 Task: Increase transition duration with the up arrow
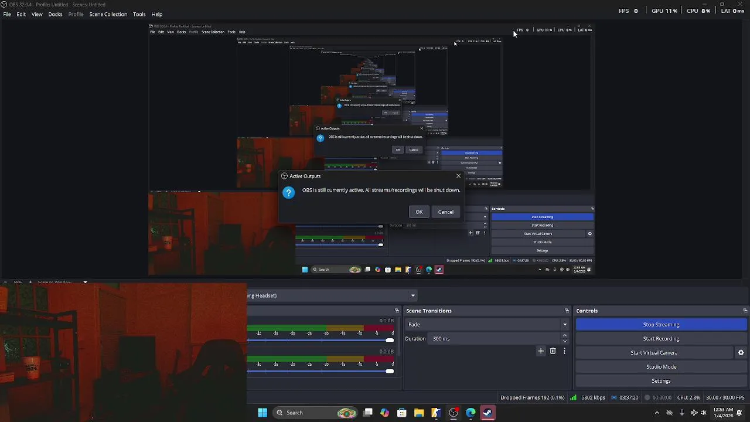[565, 335]
